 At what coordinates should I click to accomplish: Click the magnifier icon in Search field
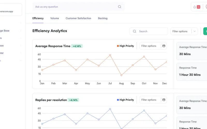pyautogui.click(x=134, y=31)
